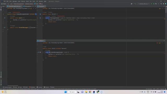Select the Parent.java editor tab
This screenshot has height=94, width=167.
[41, 6]
